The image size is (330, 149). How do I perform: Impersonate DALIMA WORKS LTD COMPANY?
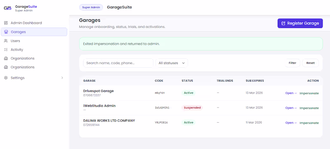coord(309,123)
